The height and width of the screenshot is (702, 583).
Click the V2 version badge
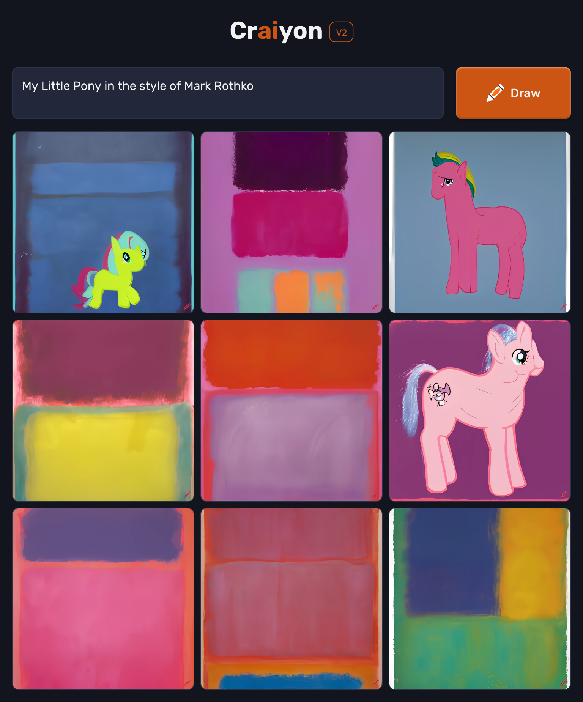pos(341,32)
